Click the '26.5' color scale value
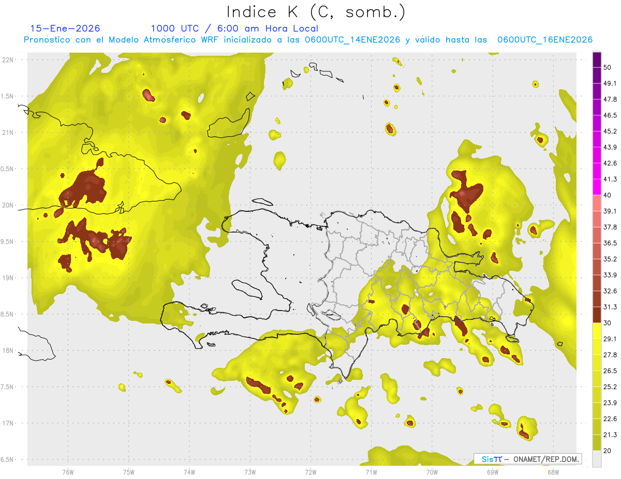The height and width of the screenshot is (479, 621). pos(610,370)
